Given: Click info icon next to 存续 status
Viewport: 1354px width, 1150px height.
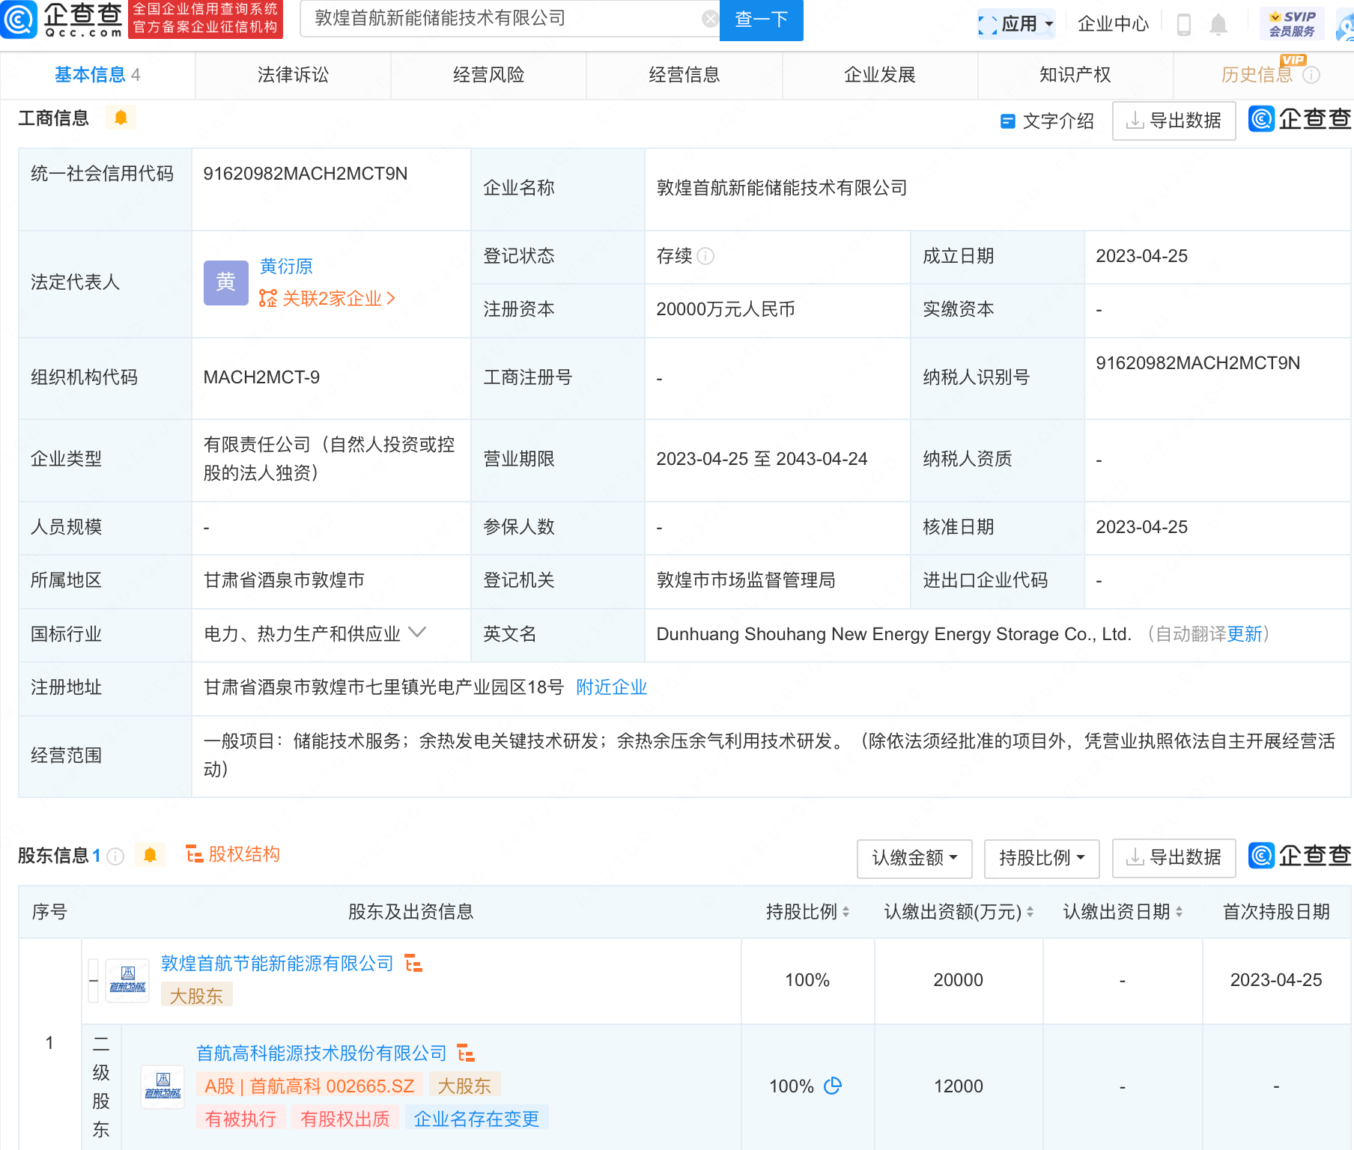Looking at the screenshot, I should (x=705, y=256).
